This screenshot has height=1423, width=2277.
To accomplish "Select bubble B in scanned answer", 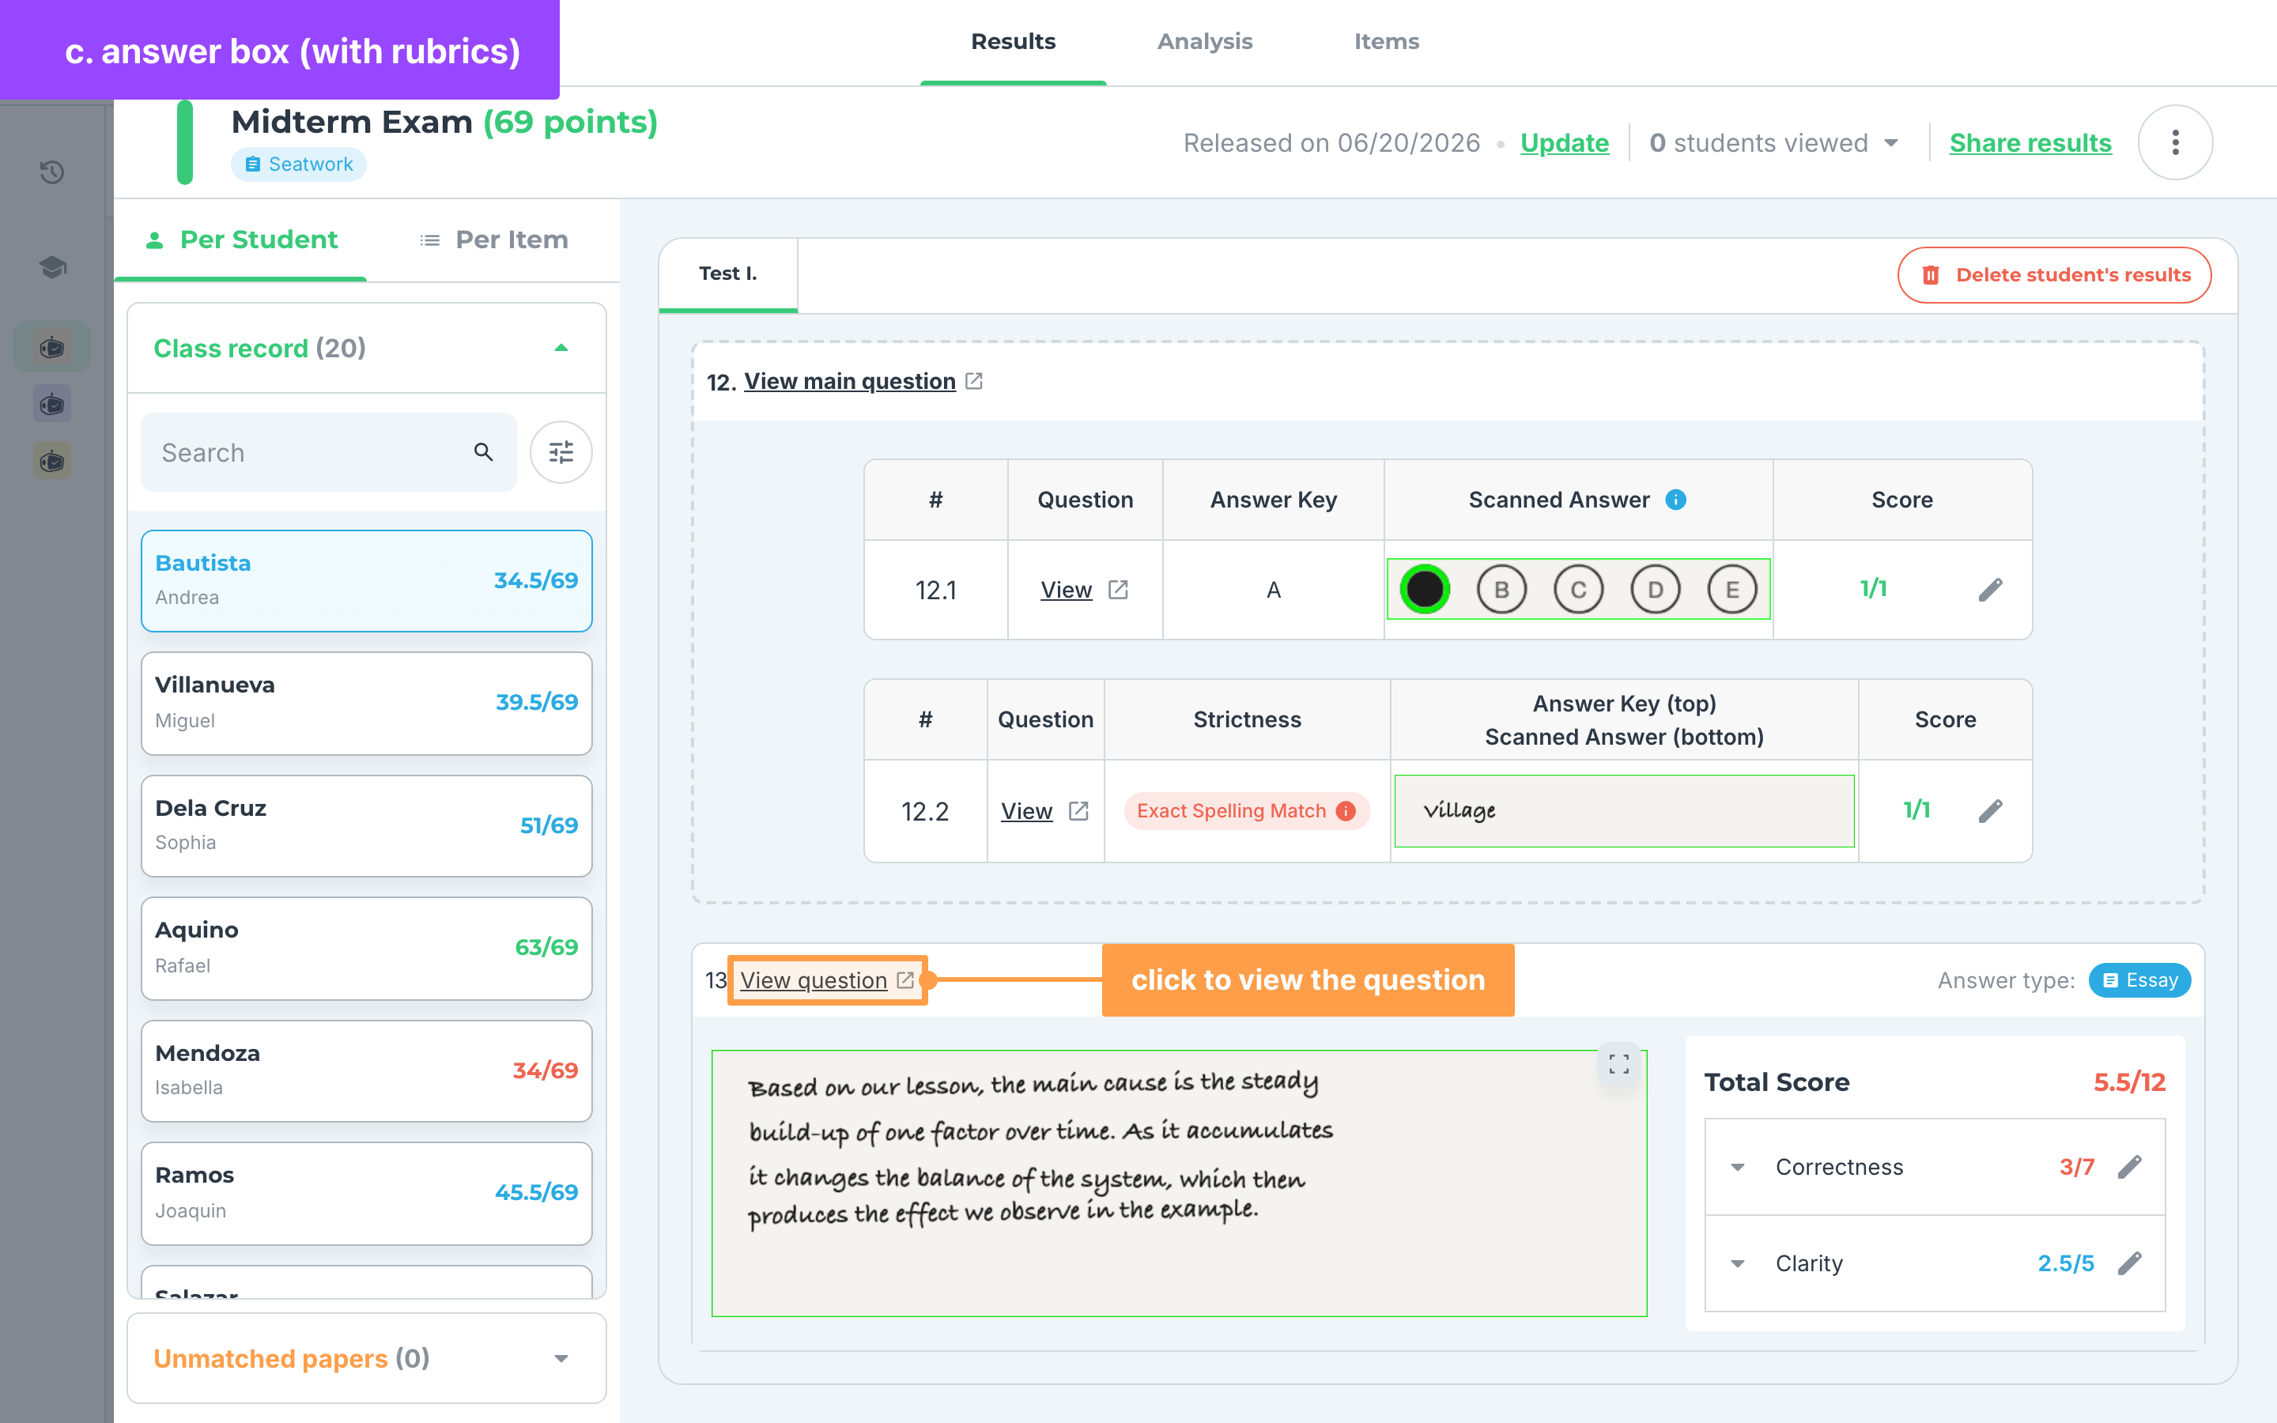I will (x=1501, y=590).
